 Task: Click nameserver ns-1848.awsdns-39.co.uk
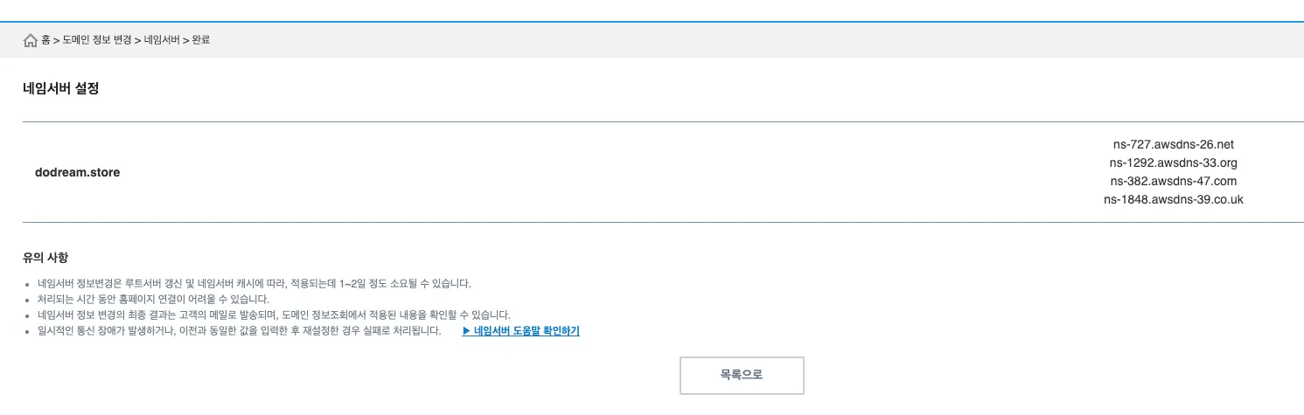click(1173, 199)
